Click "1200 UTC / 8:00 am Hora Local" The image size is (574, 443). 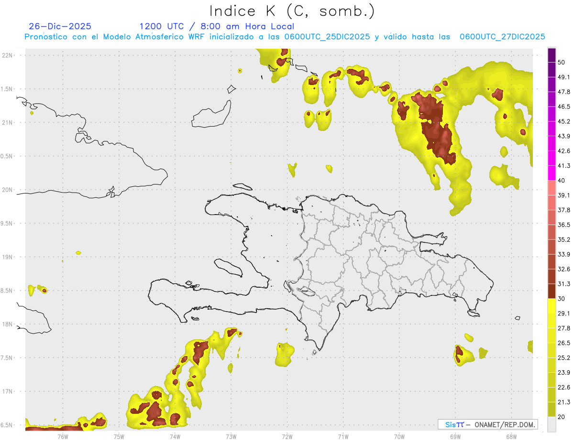point(217,26)
